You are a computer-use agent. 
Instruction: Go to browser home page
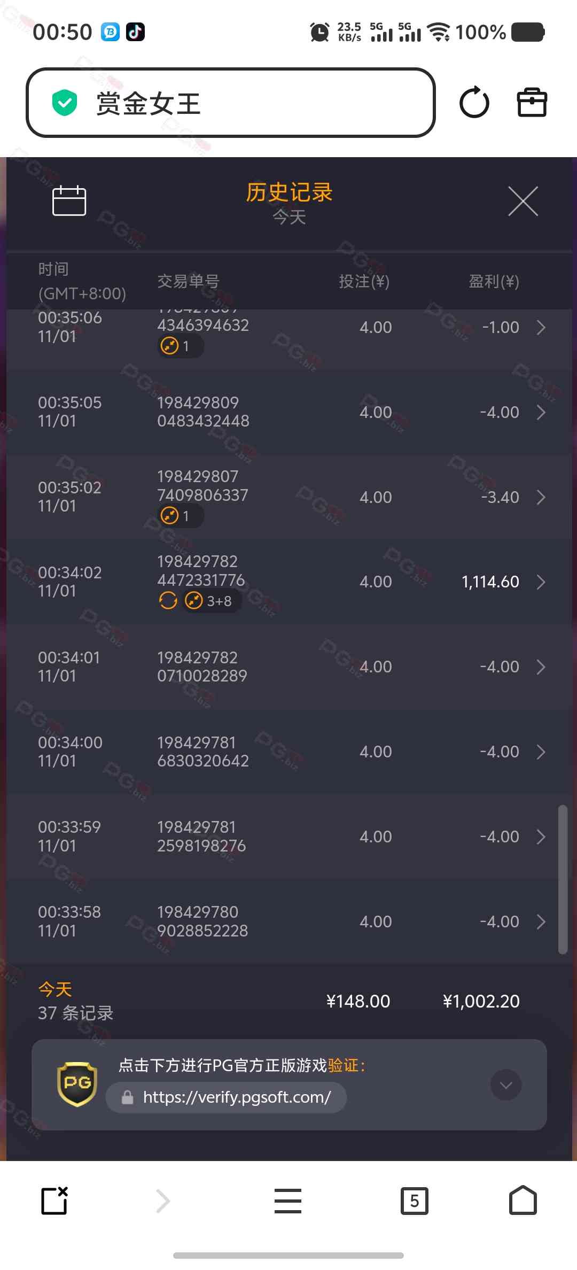point(523,1201)
